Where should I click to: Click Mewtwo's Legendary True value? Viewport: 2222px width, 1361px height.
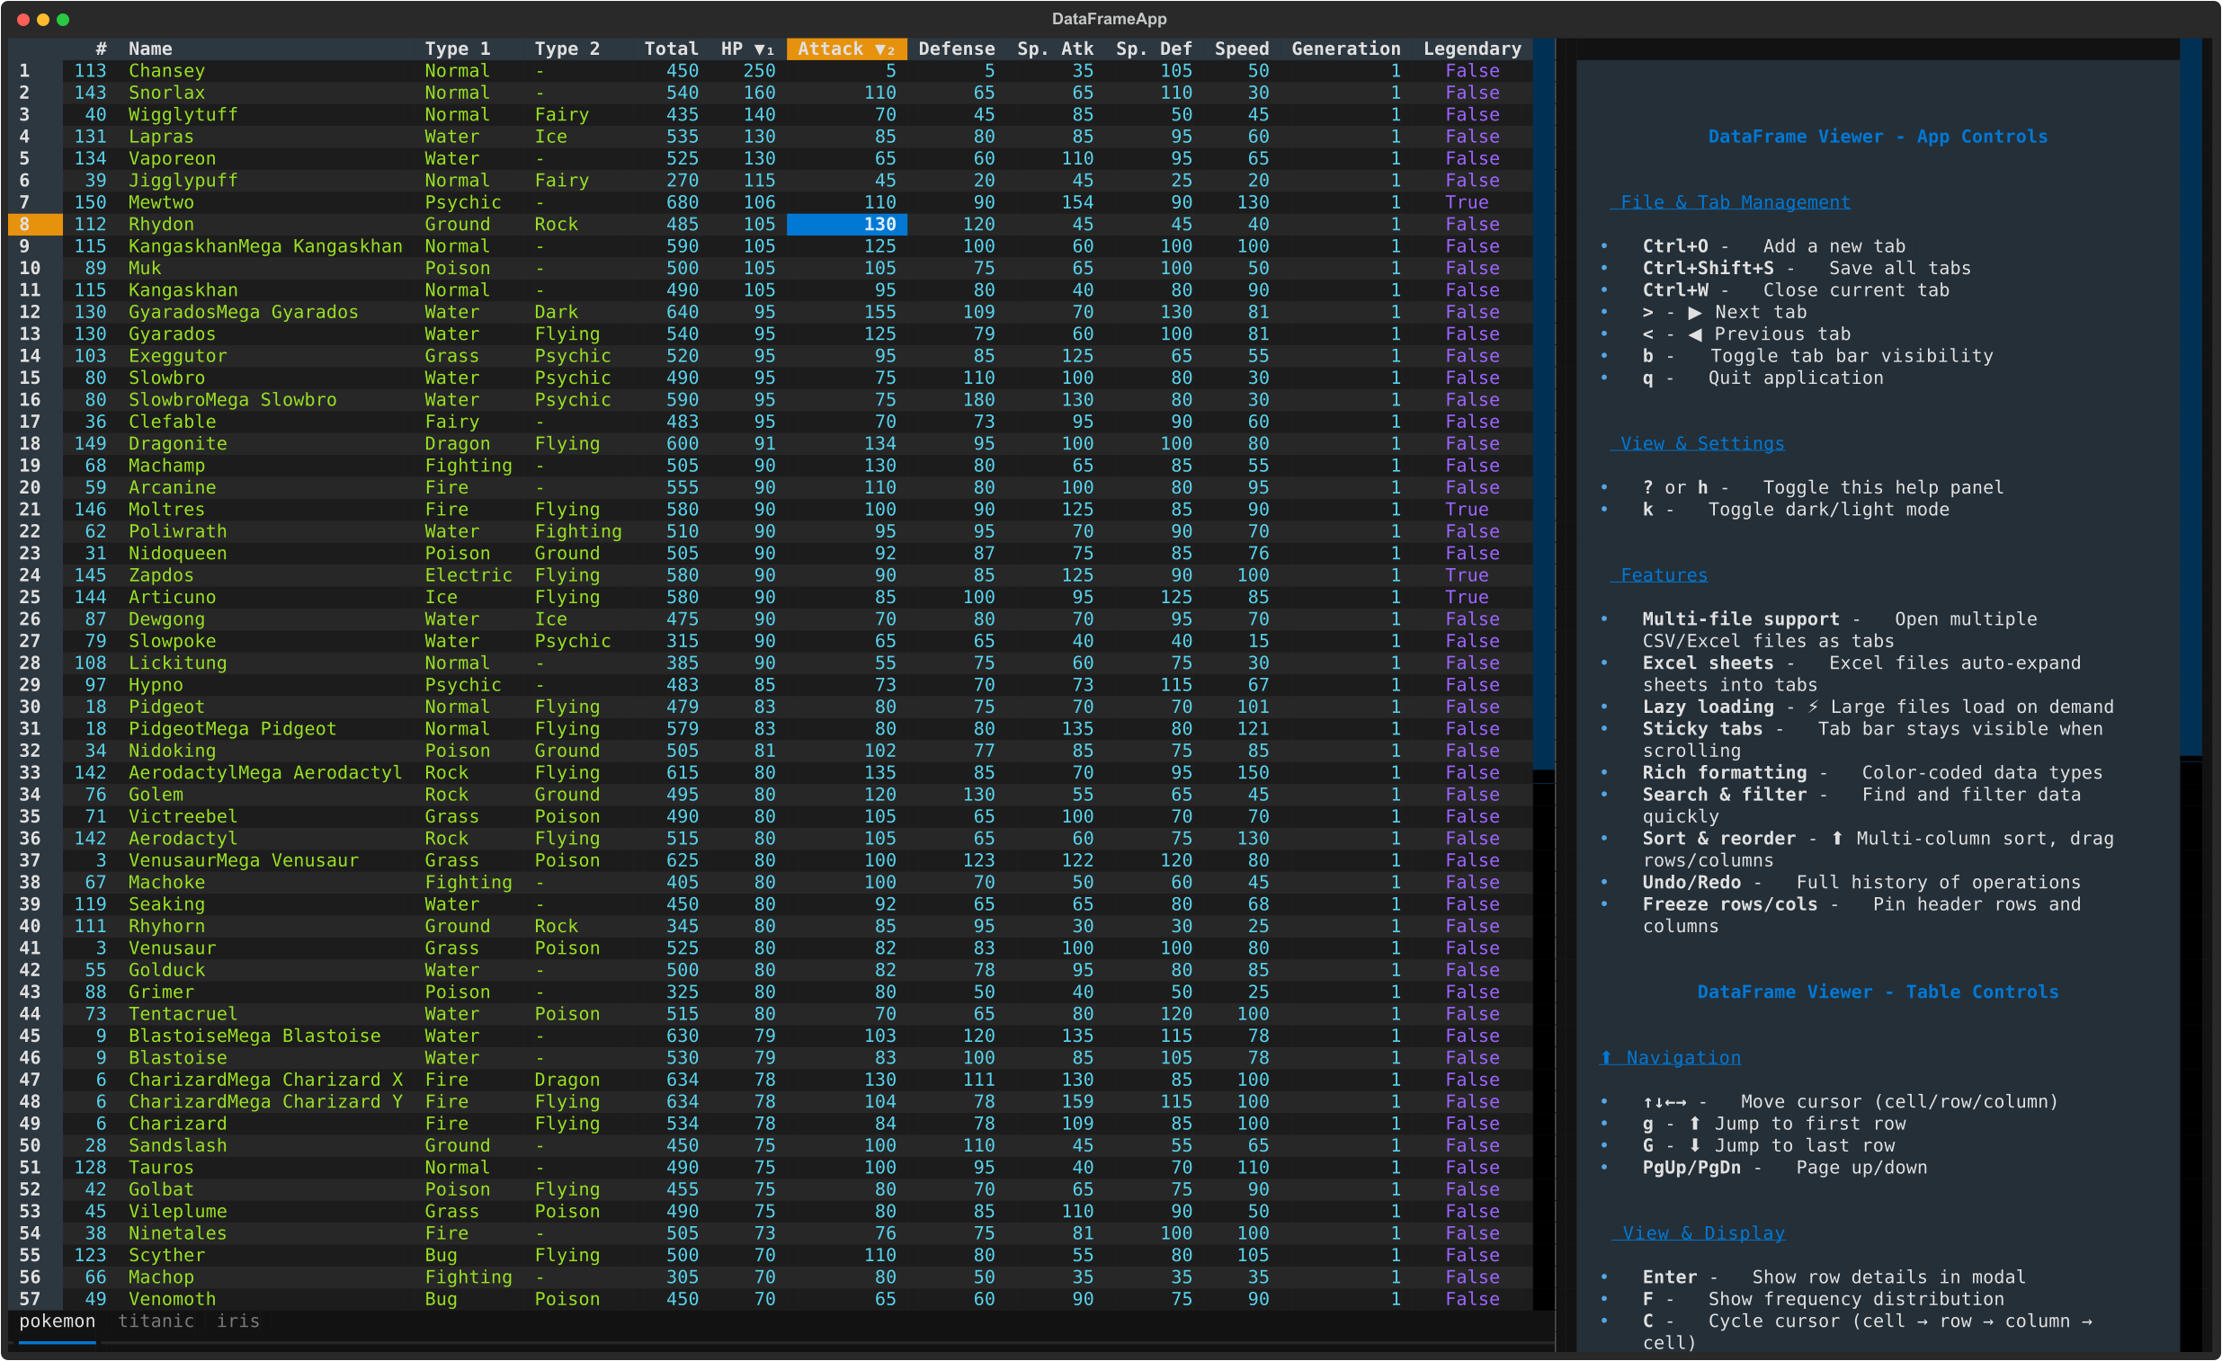pyautogui.click(x=1467, y=202)
